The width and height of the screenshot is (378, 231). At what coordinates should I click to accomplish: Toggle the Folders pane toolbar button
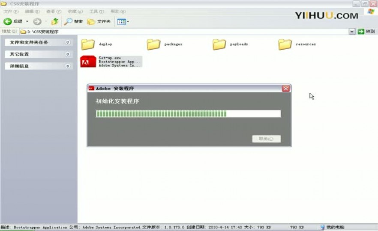[x=99, y=22]
